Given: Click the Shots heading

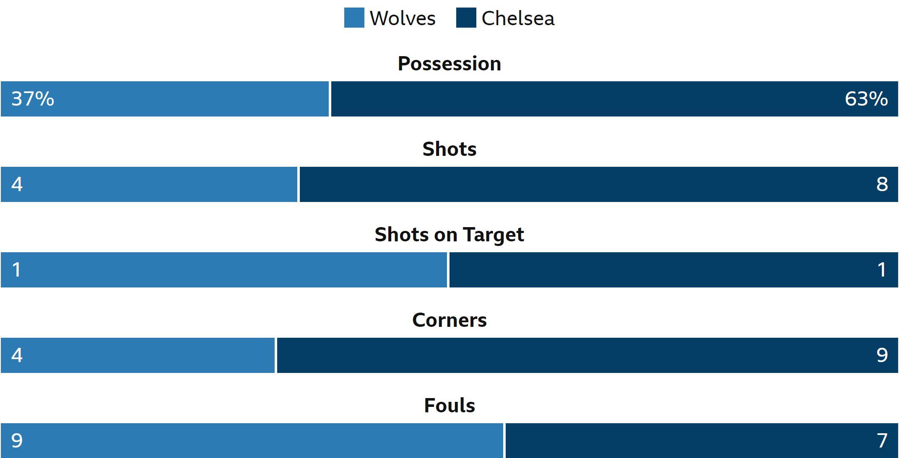Looking at the screenshot, I should (449, 149).
